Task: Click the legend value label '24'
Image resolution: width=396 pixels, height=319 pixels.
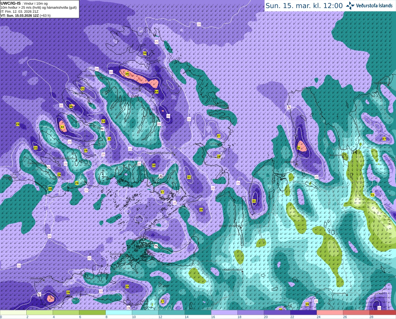Action: [319, 317]
